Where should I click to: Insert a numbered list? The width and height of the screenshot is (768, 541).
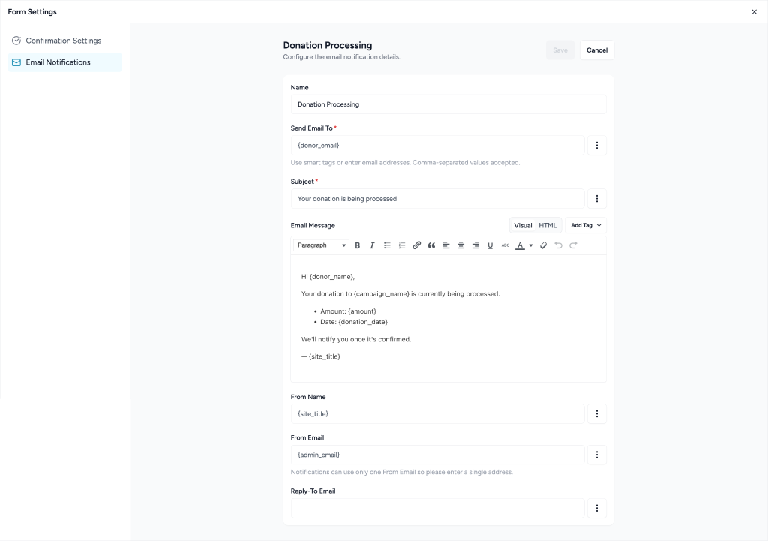402,245
